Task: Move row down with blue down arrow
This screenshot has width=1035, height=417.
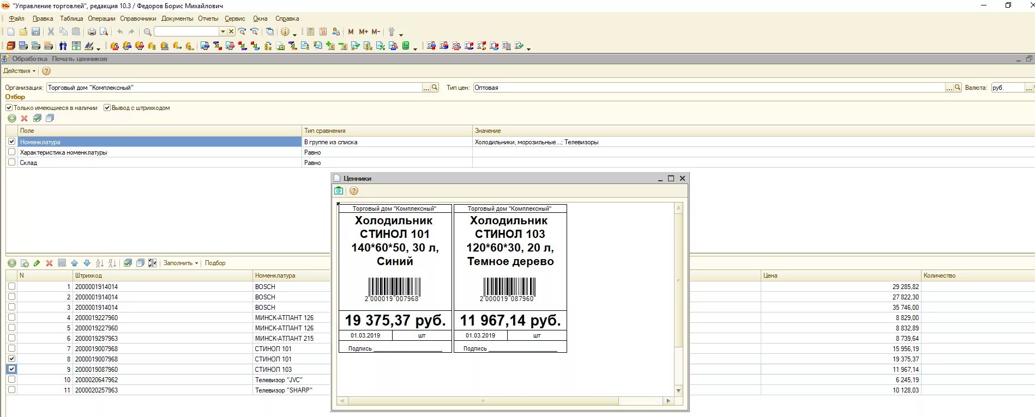Action: (87, 263)
